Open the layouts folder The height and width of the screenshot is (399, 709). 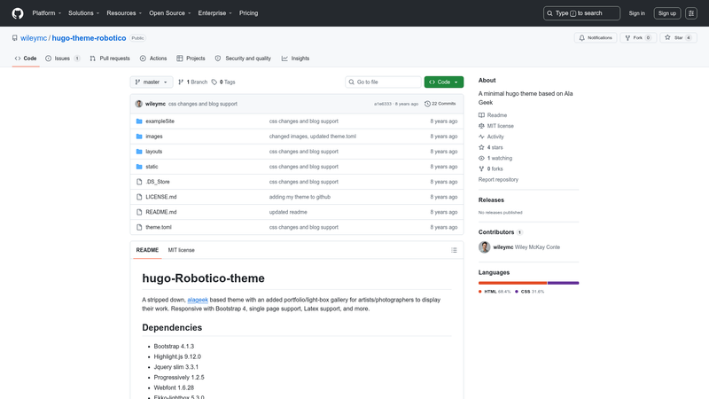tap(153, 152)
